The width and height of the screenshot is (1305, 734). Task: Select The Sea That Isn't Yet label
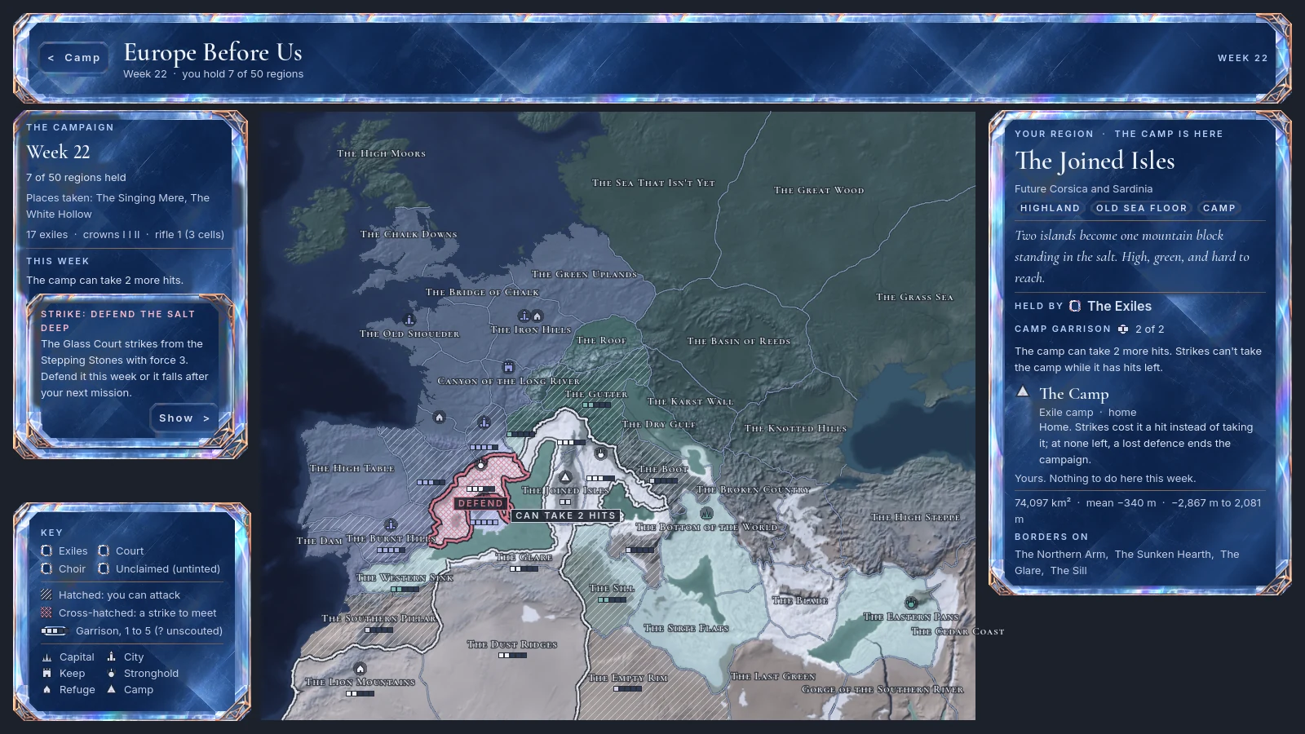click(653, 183)
